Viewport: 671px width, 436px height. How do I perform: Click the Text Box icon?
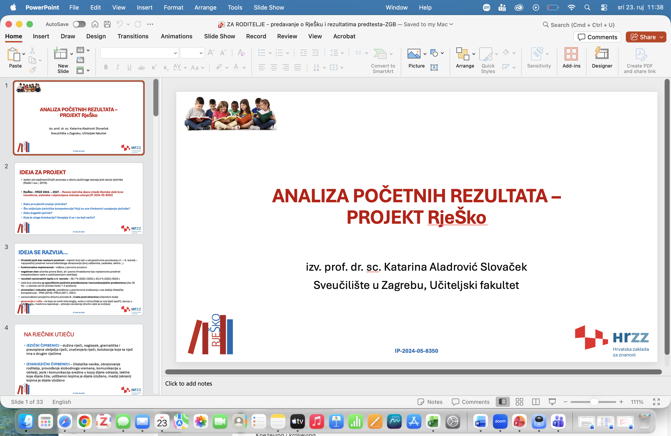434,67
